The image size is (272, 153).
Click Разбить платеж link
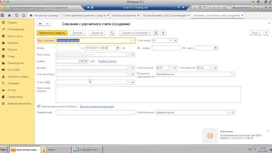point(108,61)
